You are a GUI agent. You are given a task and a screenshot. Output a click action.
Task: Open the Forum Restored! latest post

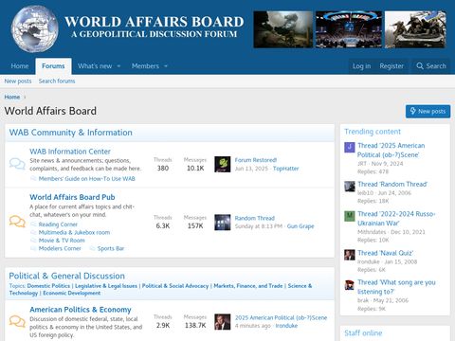pos(256,160)
